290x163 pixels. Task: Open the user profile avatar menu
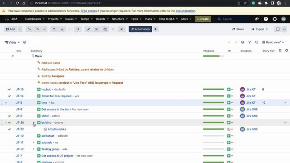pos(283,19)
